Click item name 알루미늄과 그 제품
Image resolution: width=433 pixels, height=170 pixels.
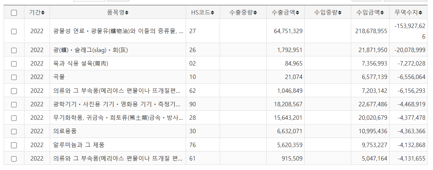tap(79, 145)
